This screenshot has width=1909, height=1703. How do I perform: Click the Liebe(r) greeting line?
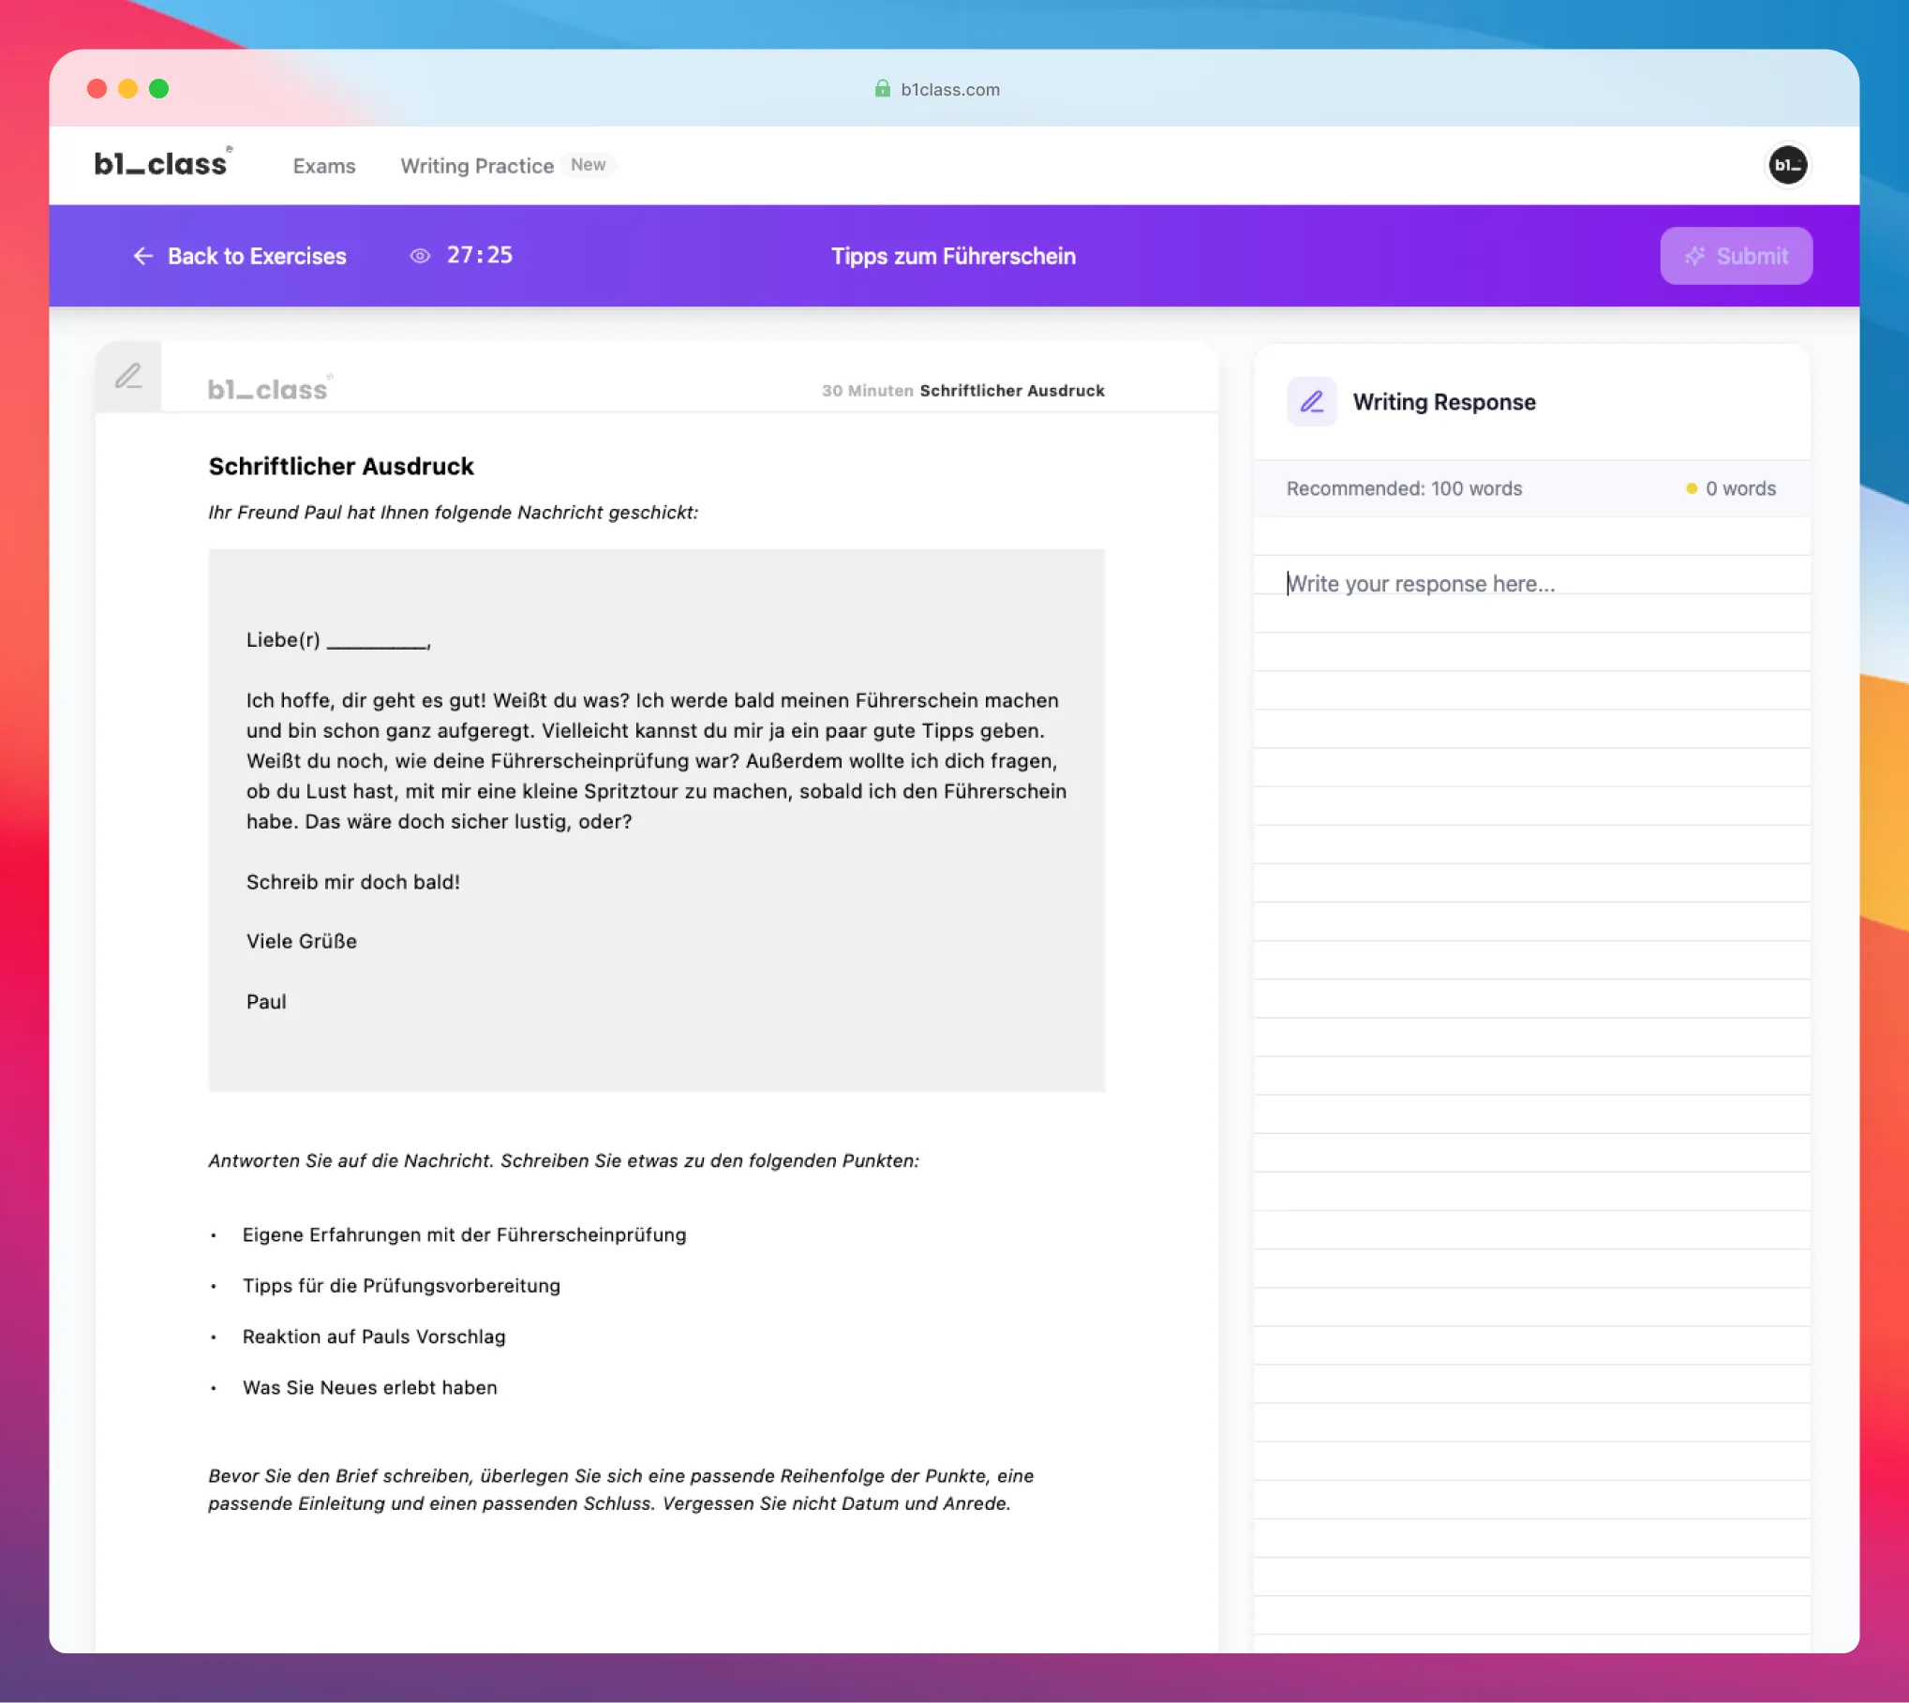(x=338, y=640)
